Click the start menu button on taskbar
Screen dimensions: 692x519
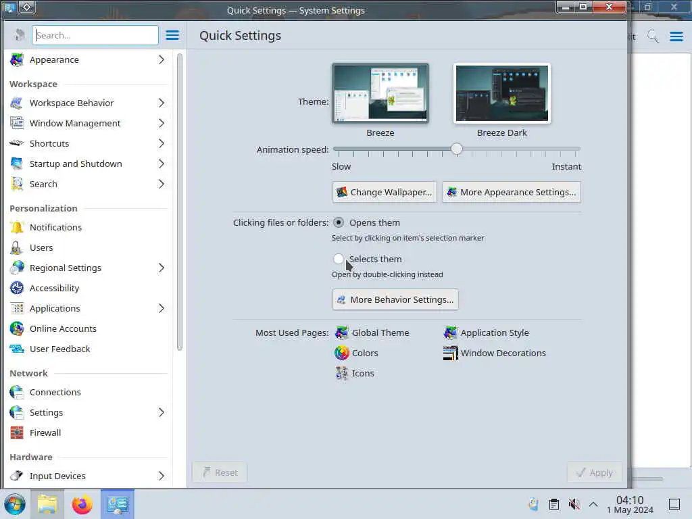[x=15, y=504]
